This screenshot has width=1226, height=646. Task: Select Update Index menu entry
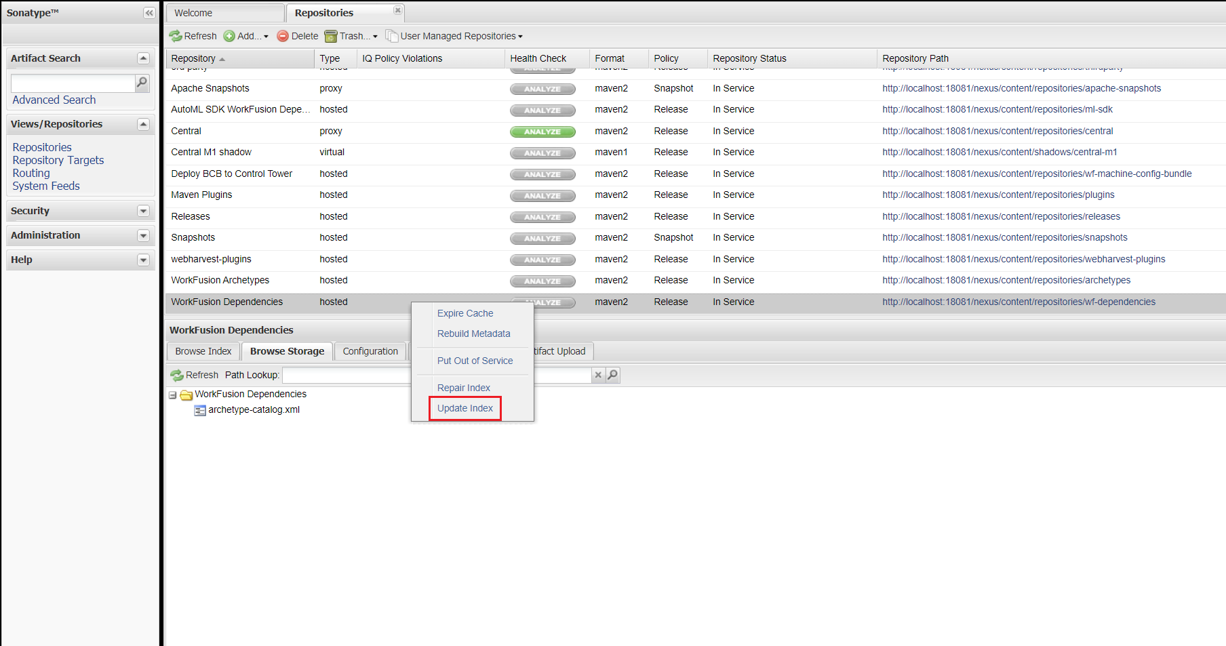pos(465,408)
